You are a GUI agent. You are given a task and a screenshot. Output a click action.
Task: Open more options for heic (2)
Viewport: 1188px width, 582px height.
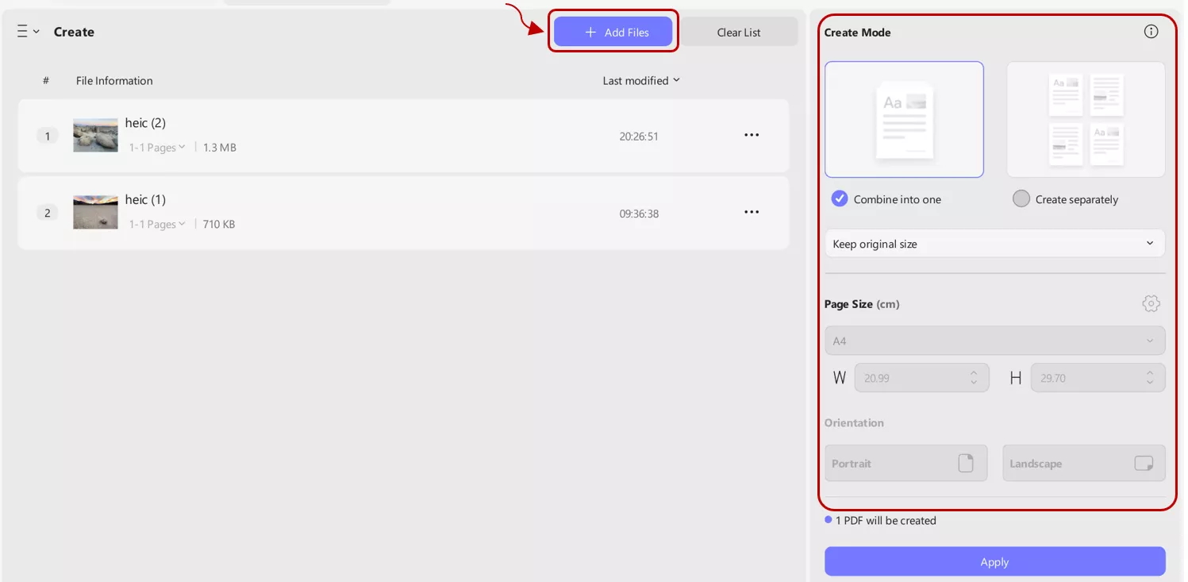point(752,135)
